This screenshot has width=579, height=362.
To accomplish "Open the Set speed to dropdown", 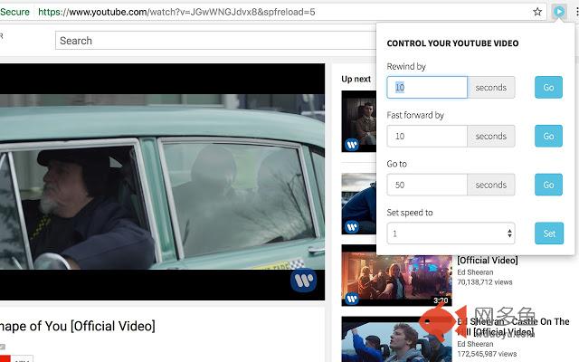I will pos(451,233).
